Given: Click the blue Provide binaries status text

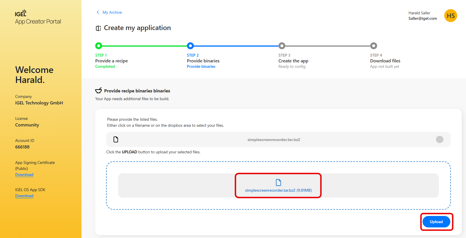Looking at the screenshot, I should coord(201,66).
